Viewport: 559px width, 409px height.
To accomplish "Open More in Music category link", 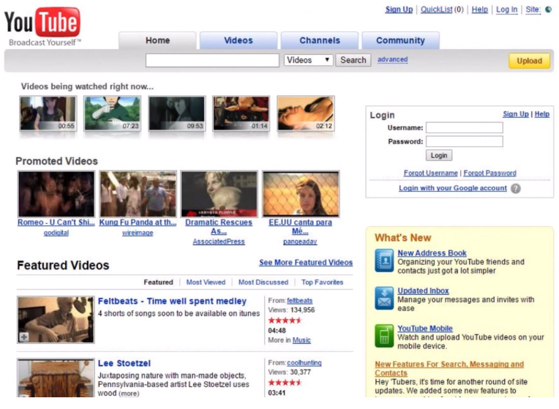I will [x=301, y=340].
